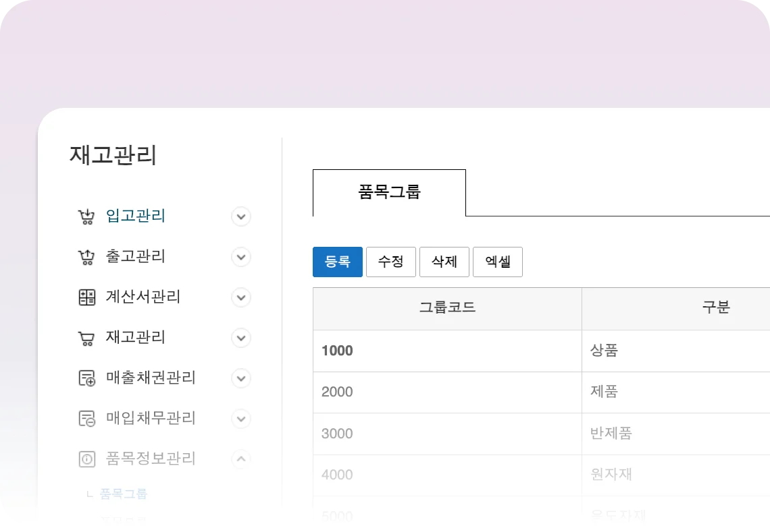The image size is (770, 526).
Task: Expand the 재고관리 sidebar chevron
Action: pos(241,338)
